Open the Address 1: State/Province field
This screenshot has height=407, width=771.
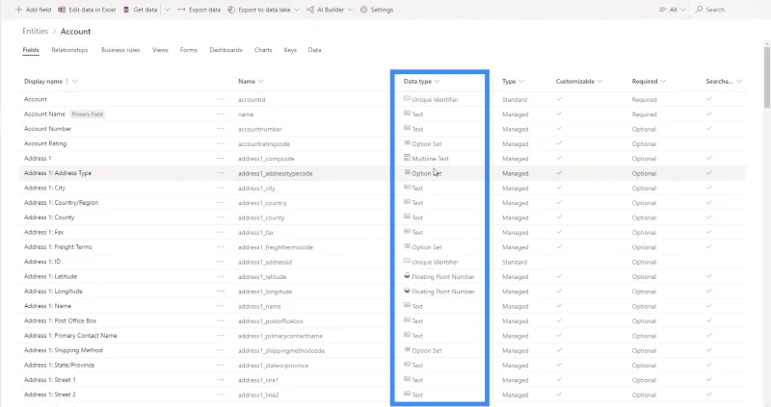[59, 365]
